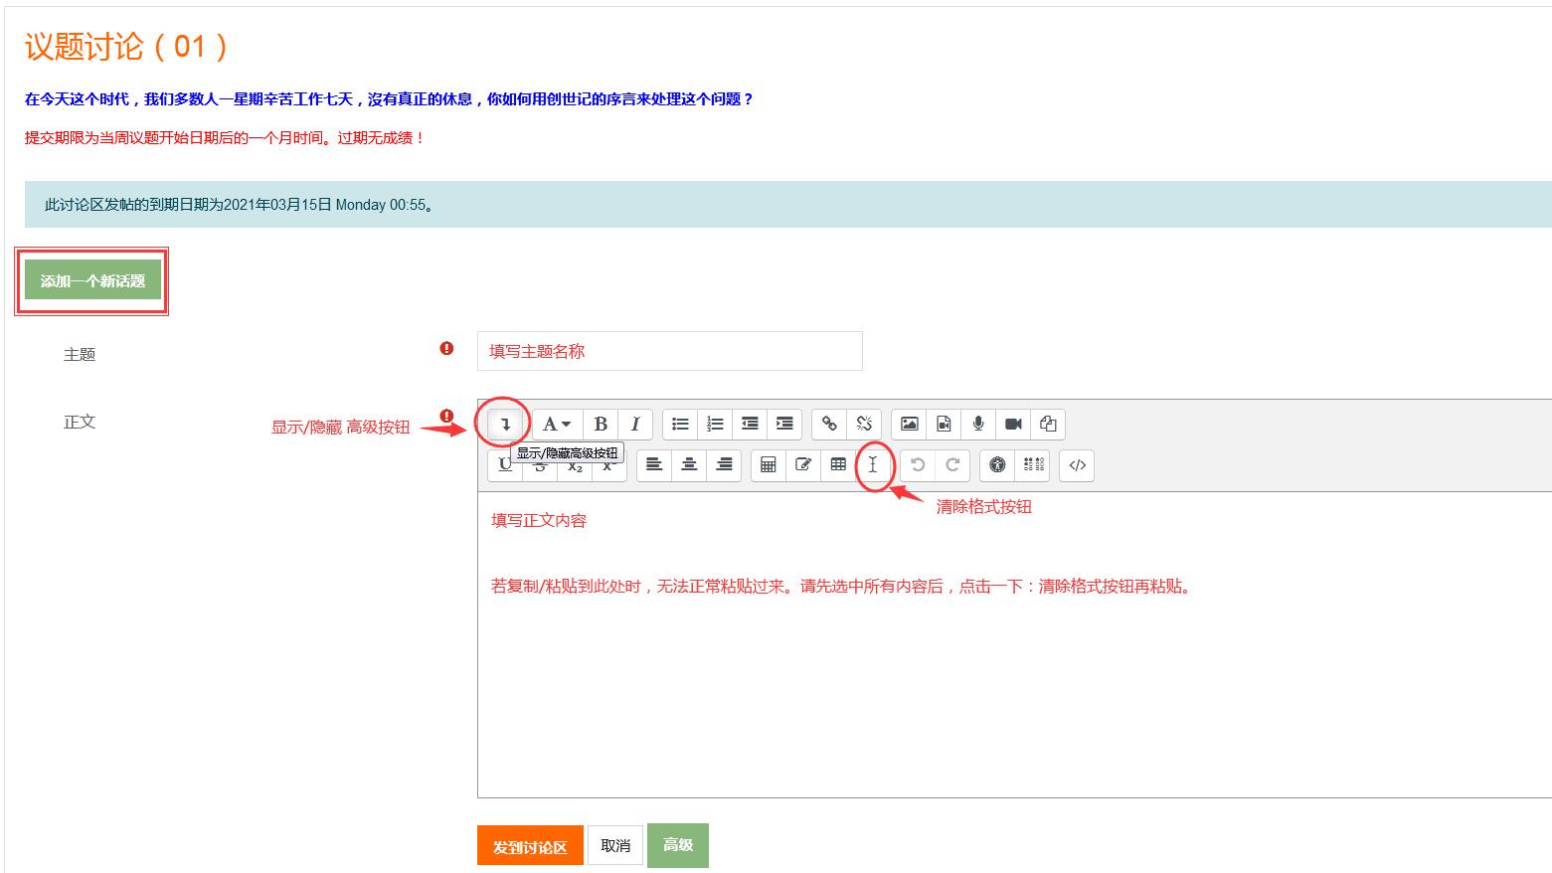Run the accessibility checker
This screenshot has width=1552, height=873.
click(997, 464)
